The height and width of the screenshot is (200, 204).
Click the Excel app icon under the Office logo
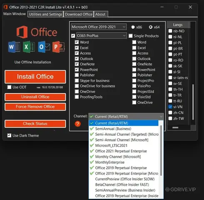[x=29, y=47]
